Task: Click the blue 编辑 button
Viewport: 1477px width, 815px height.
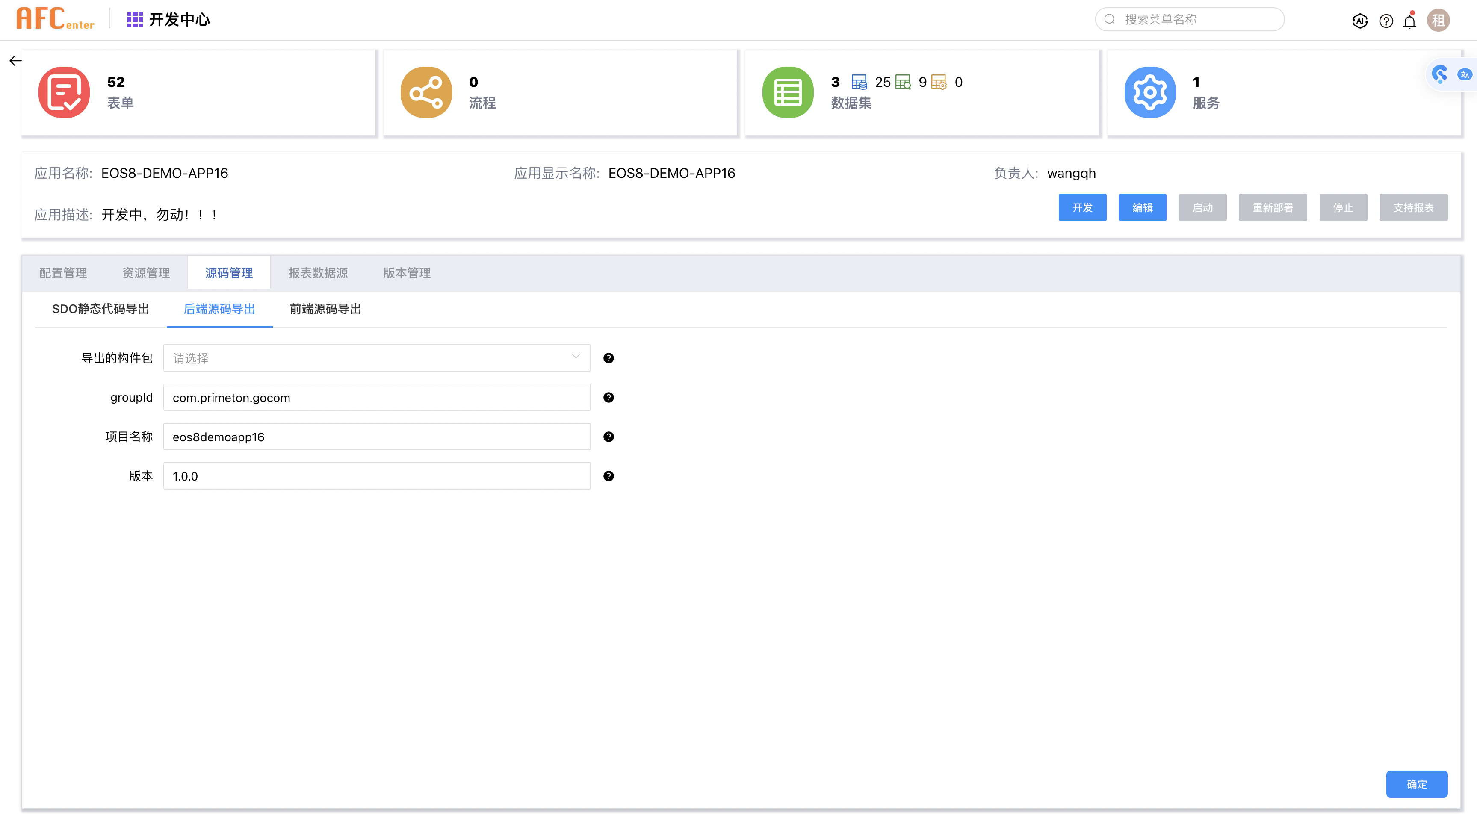Action: pyautogui.click(x=1142, y=208)
